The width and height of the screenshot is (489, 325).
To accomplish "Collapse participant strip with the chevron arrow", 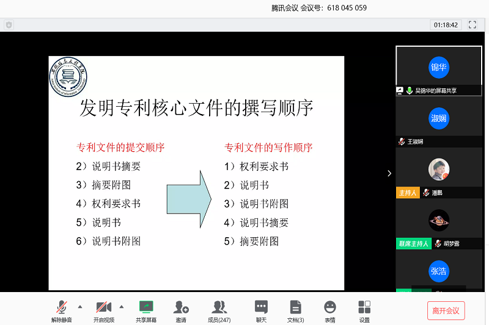I will [x=389, y=173].
